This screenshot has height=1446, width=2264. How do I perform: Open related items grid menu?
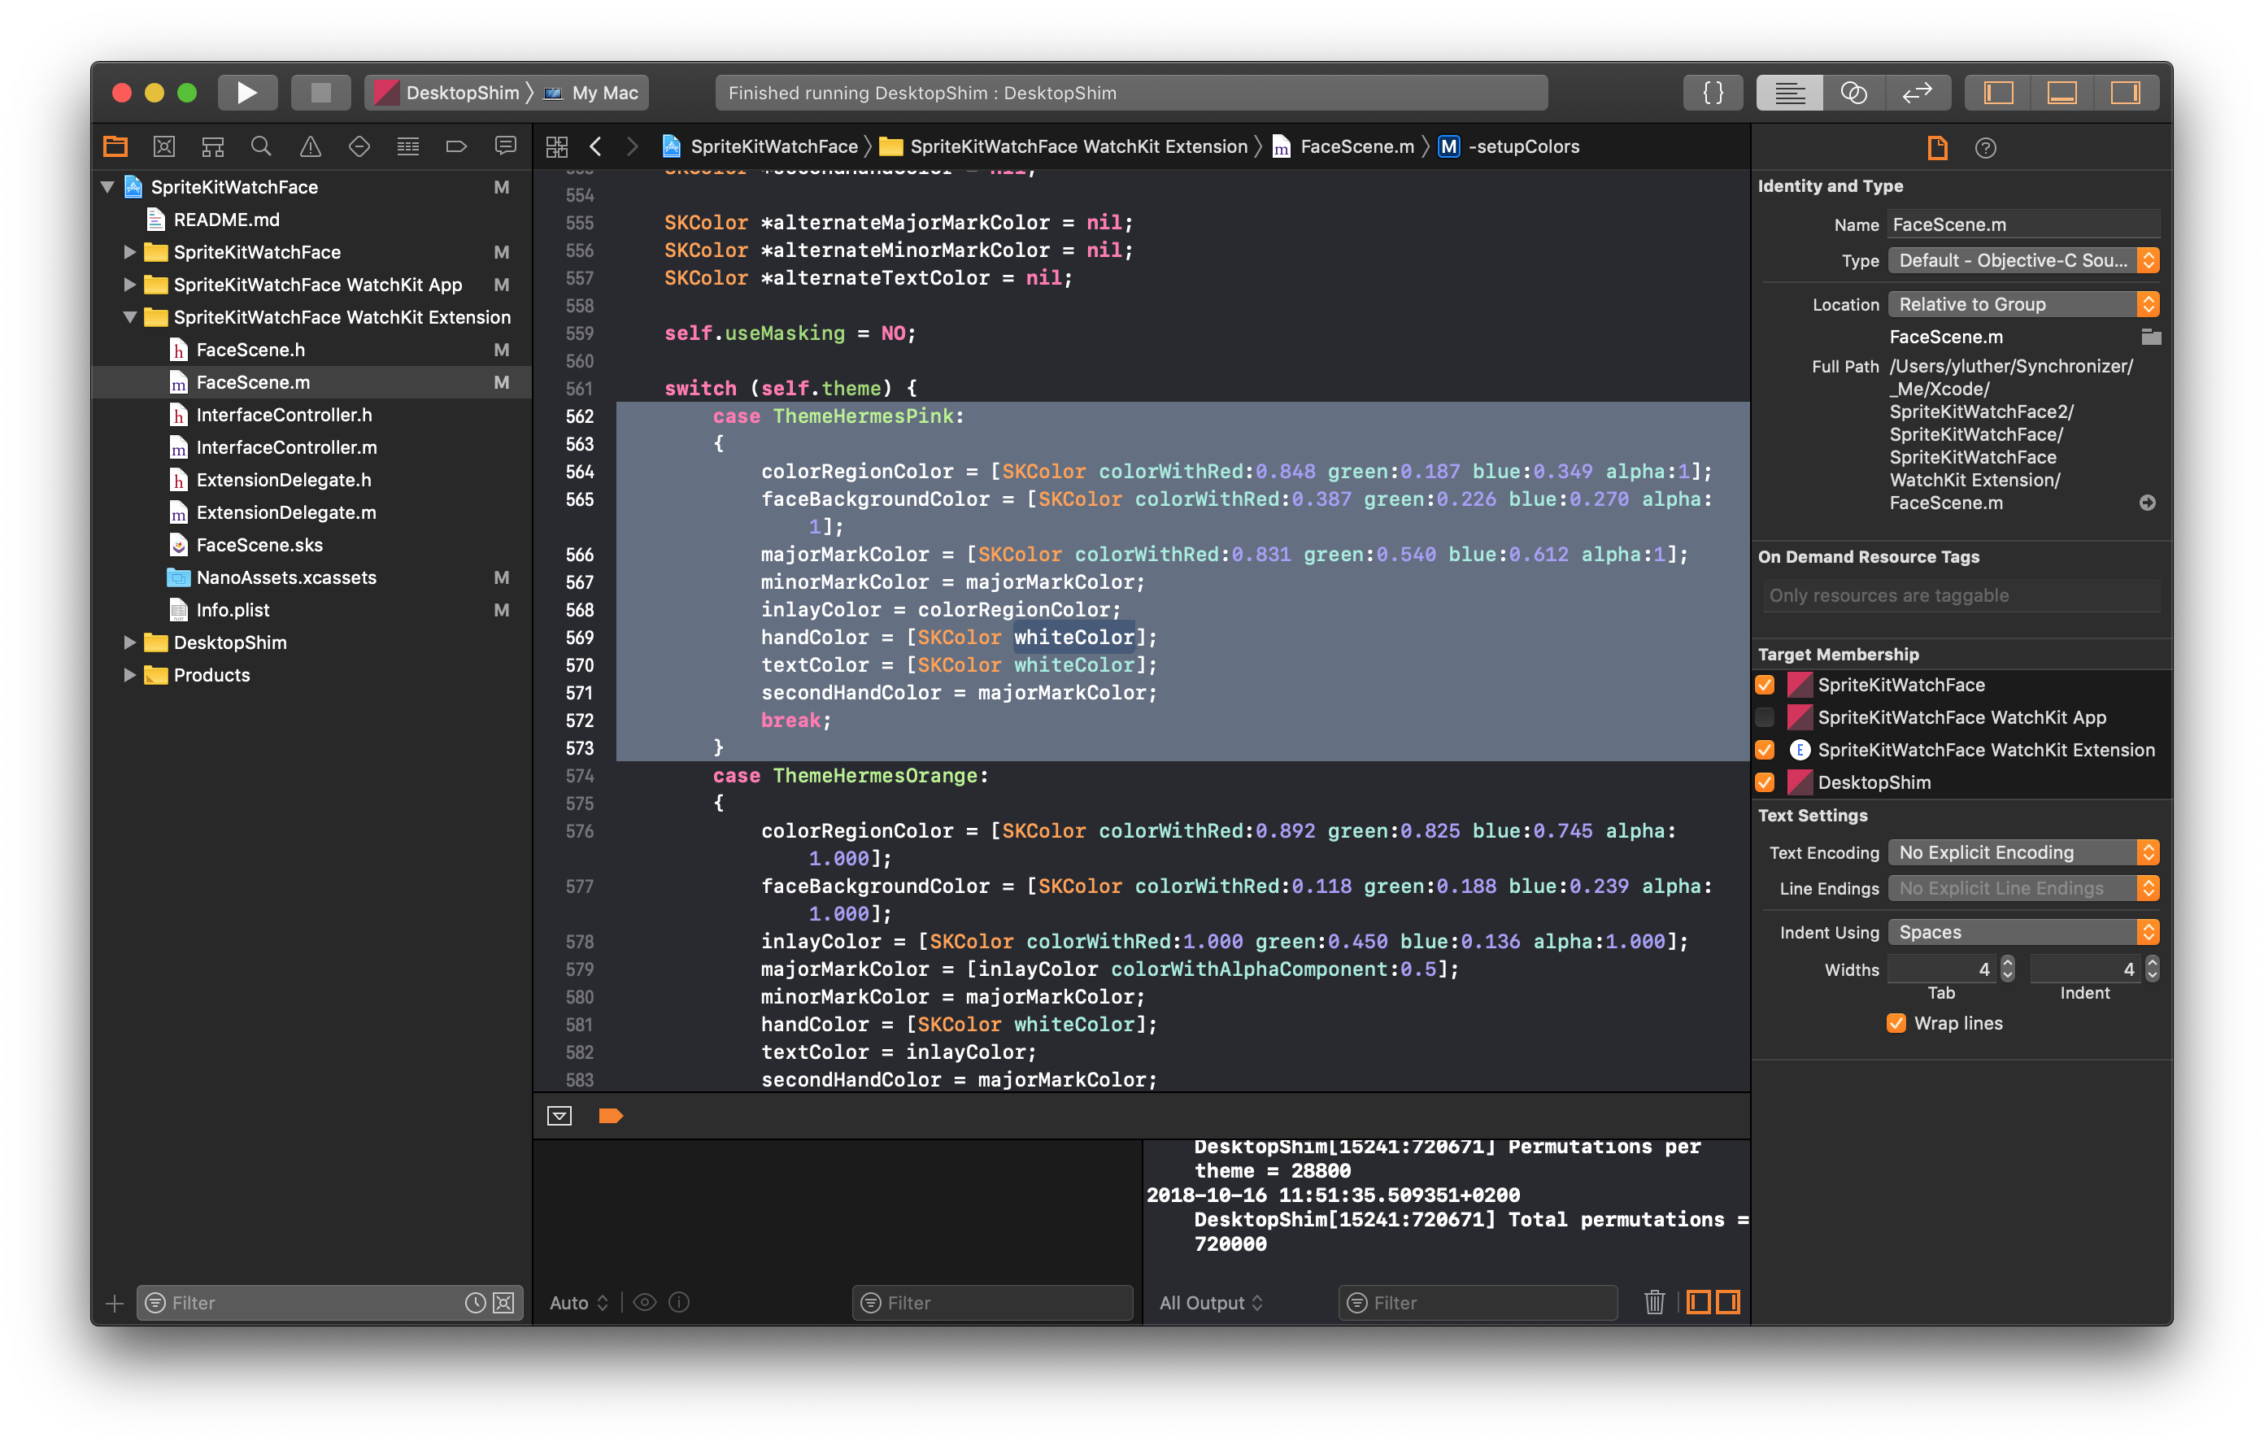point(556,146)
